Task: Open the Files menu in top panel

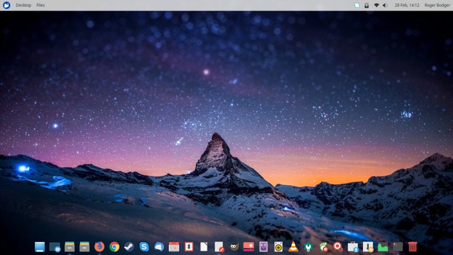Action: point(40,5)
